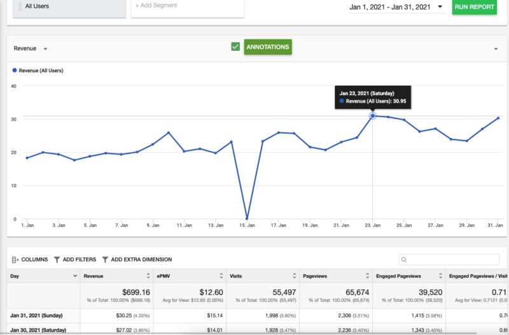Click the search magnifier icon

point(404,260)
